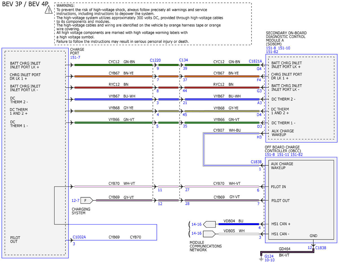Select the F off-page connector for Charging System
The height and width of the screenshot is (262, 339).
pyautogui.click(x=86, y=200)
